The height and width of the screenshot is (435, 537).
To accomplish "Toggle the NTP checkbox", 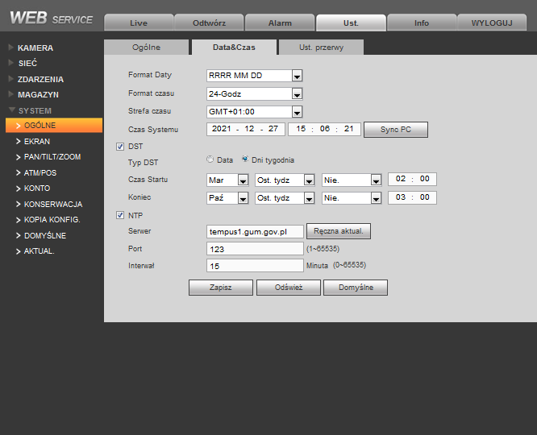I will click(x=120, y=215).
